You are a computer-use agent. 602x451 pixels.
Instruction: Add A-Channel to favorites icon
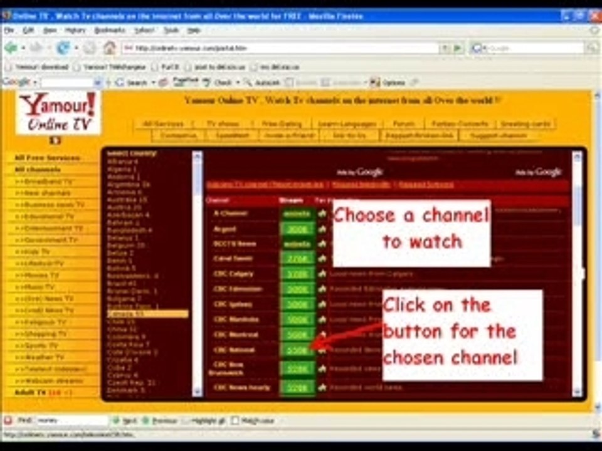(322, 213)
